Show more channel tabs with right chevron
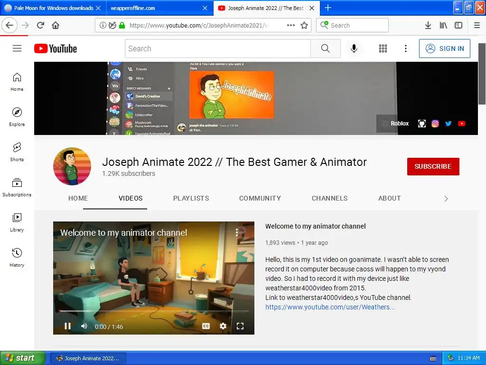The width and height of the screenshot is (486, 365). (446, 199)
